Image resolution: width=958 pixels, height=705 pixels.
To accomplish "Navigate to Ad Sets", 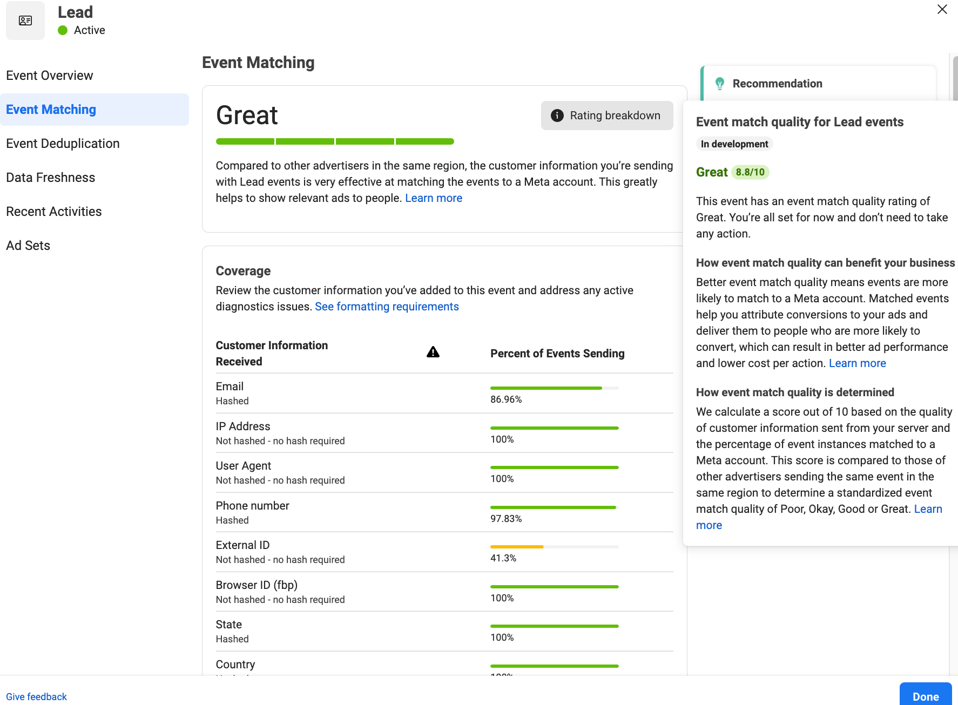I will coord(28,246).
